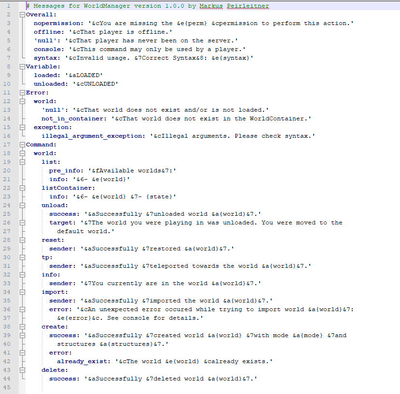Collapse fold marker beside error: line 41
Screen dimensions: 400x394
click(x=23, y=352)
